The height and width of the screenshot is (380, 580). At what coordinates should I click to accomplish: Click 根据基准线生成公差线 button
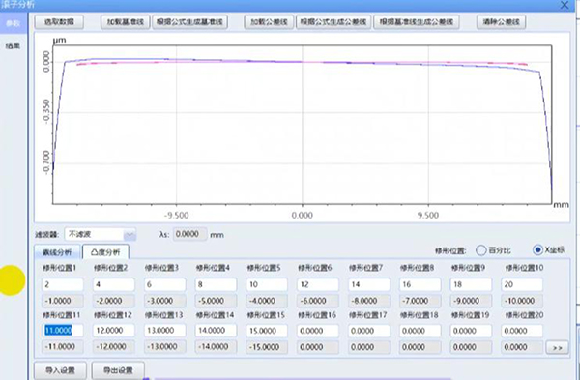417,22
